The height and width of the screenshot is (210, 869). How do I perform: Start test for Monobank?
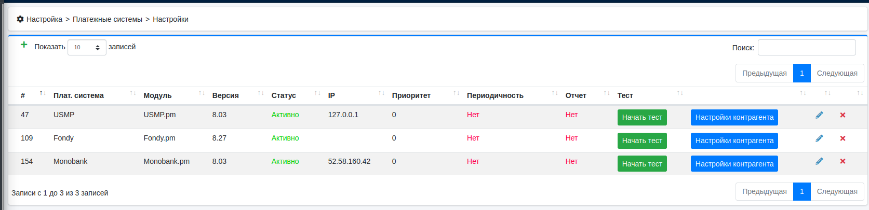click(x=642, y=164)
